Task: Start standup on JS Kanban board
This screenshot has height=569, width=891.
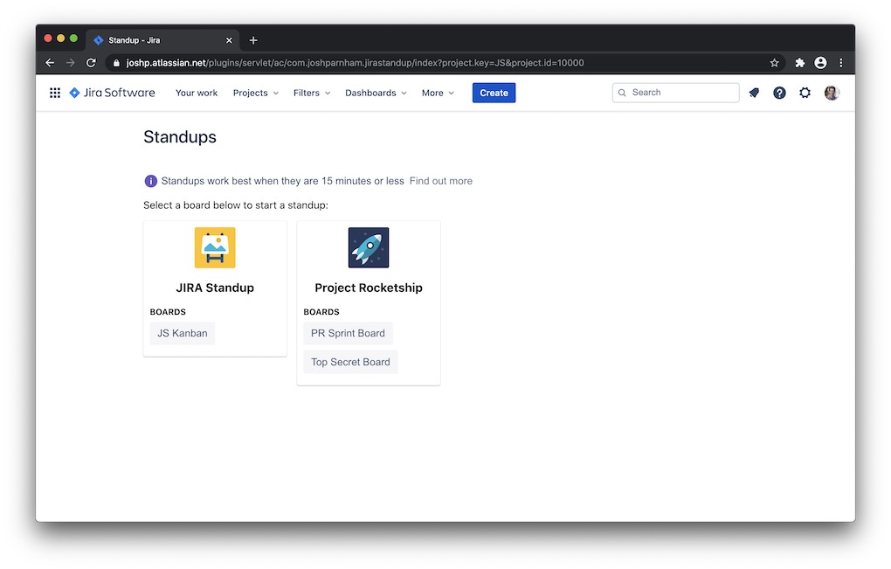Action: click(183, 333)
